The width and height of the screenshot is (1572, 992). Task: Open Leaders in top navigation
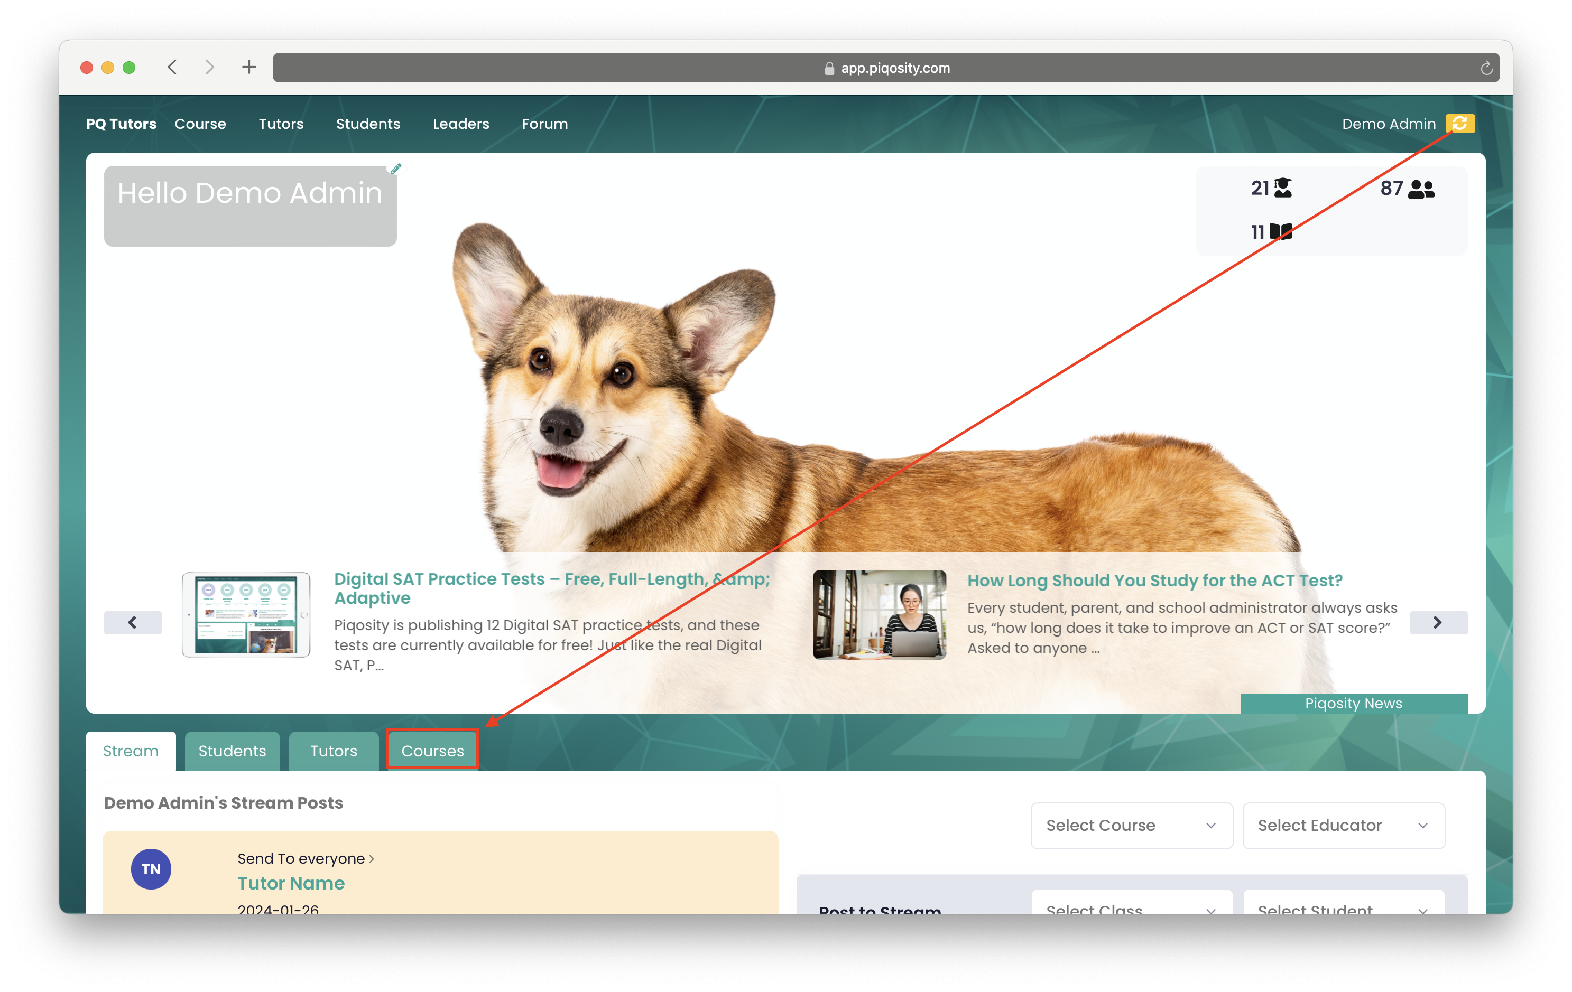click(x=460, y=124)
